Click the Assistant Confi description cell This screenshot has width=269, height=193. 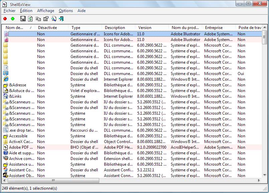point(119,170)
